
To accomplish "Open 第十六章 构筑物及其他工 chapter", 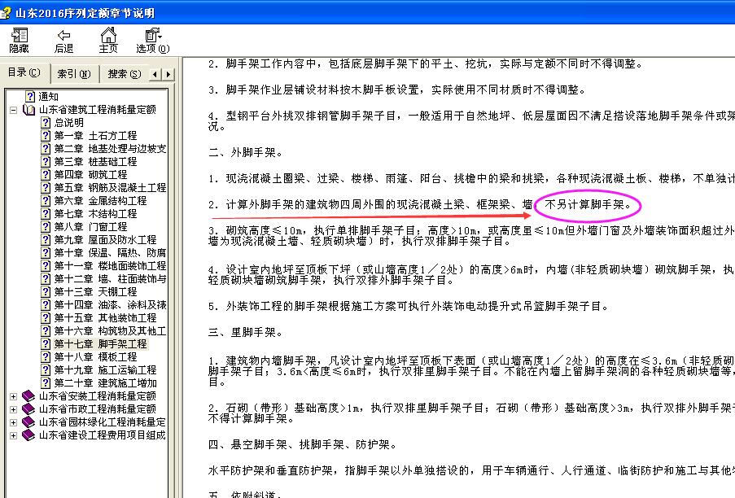I will pyautogui.click(x=110, y=331).
